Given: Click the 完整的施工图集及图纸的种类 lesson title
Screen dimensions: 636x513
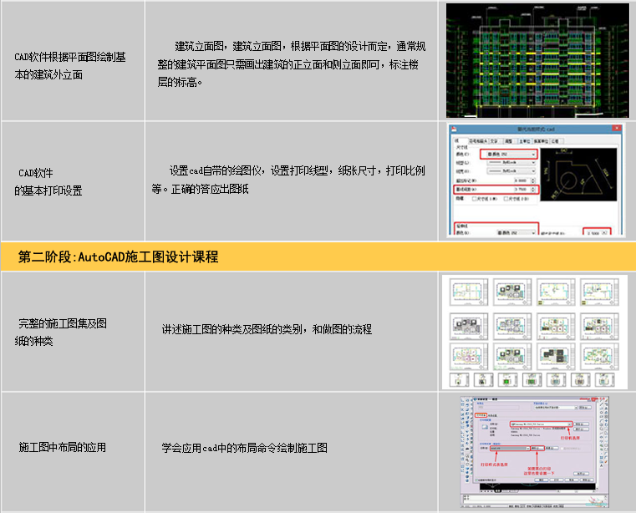Looking at the screenshot, I should [x=63, y=332].
